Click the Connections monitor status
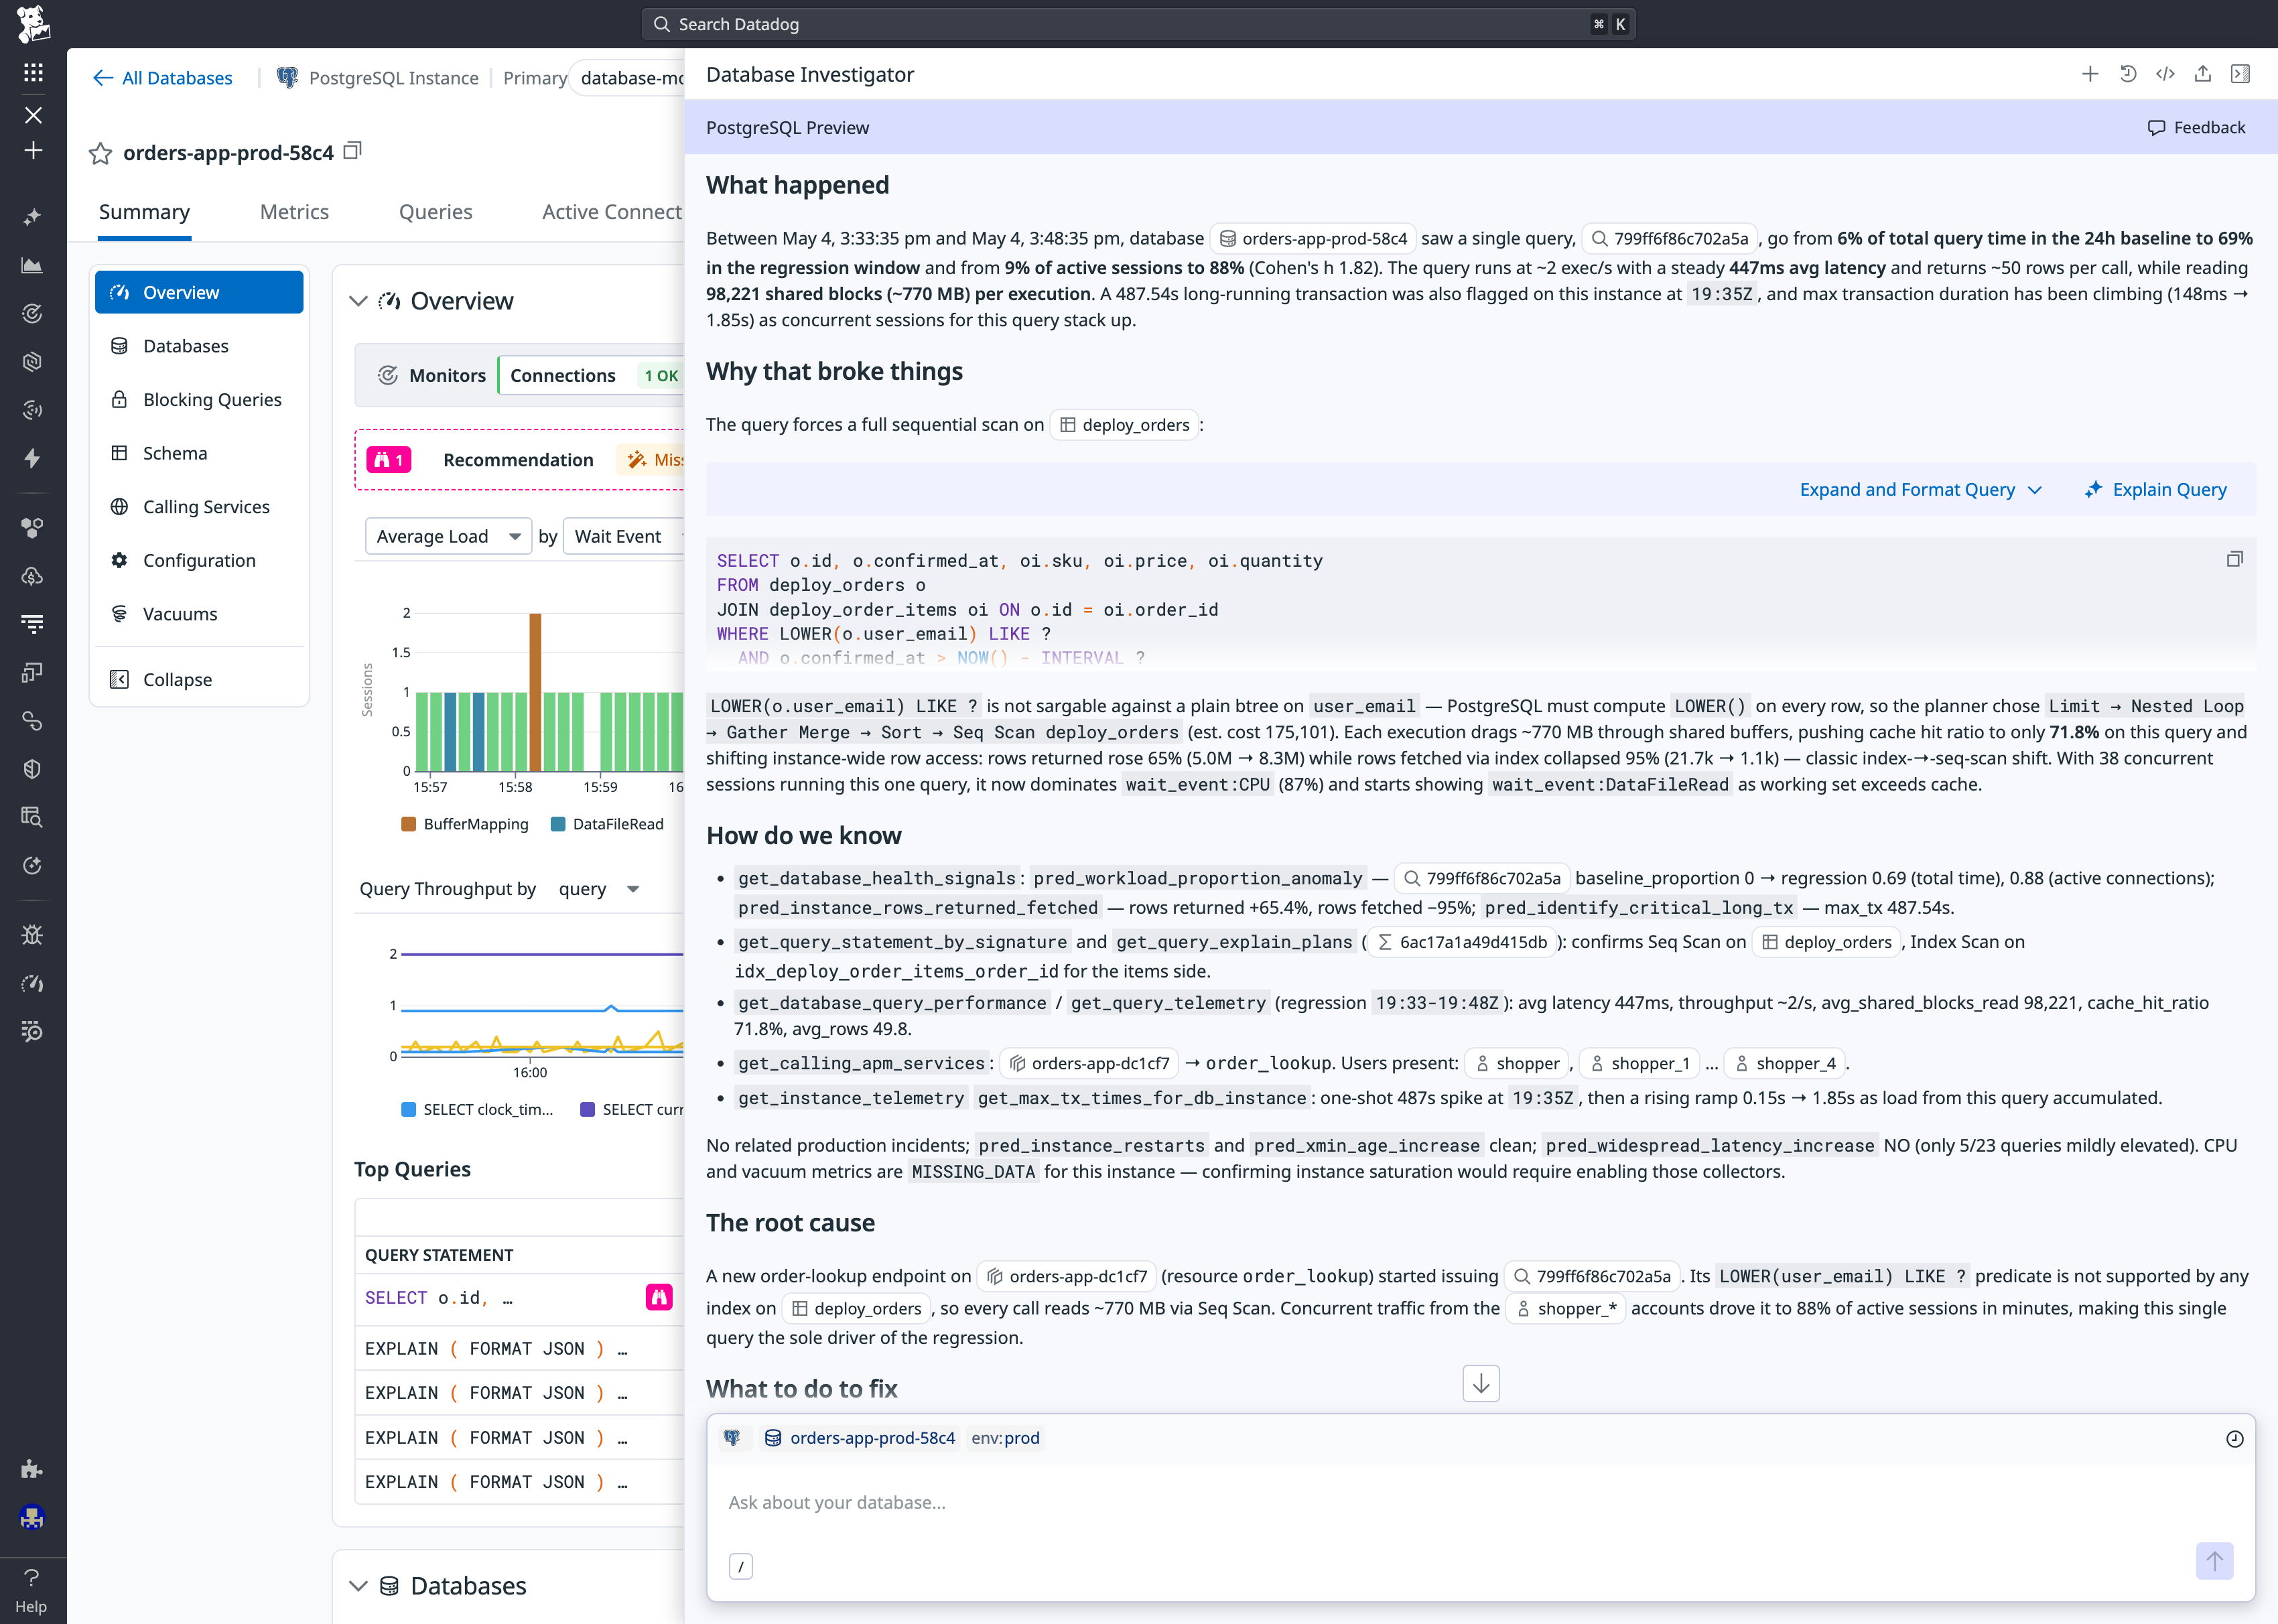2278x1624 pixels. point(590,376)
